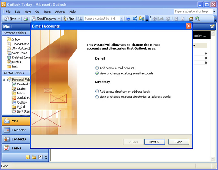Open the Send/Receive dropdown arrow
This screenshot has height=170, width=218.
59,19
